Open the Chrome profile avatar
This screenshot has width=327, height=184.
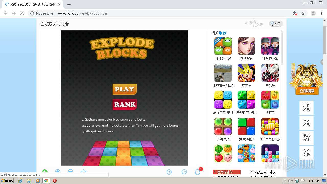313,13
